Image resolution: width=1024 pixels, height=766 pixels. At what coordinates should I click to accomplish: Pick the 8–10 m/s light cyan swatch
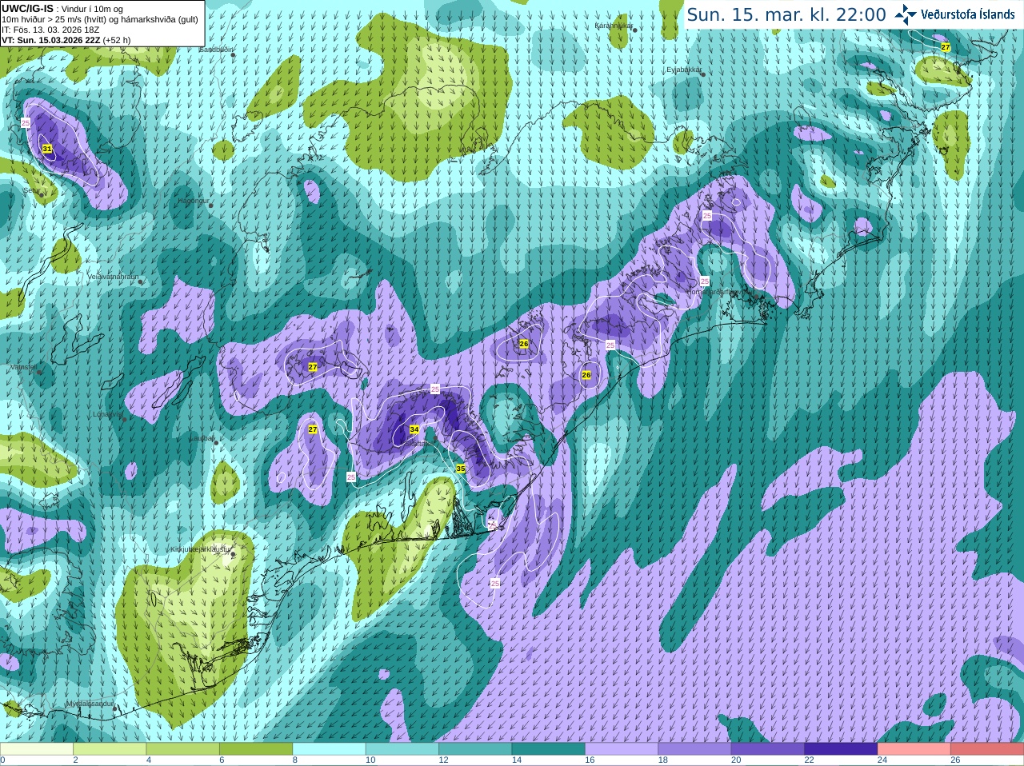[330, 749]
